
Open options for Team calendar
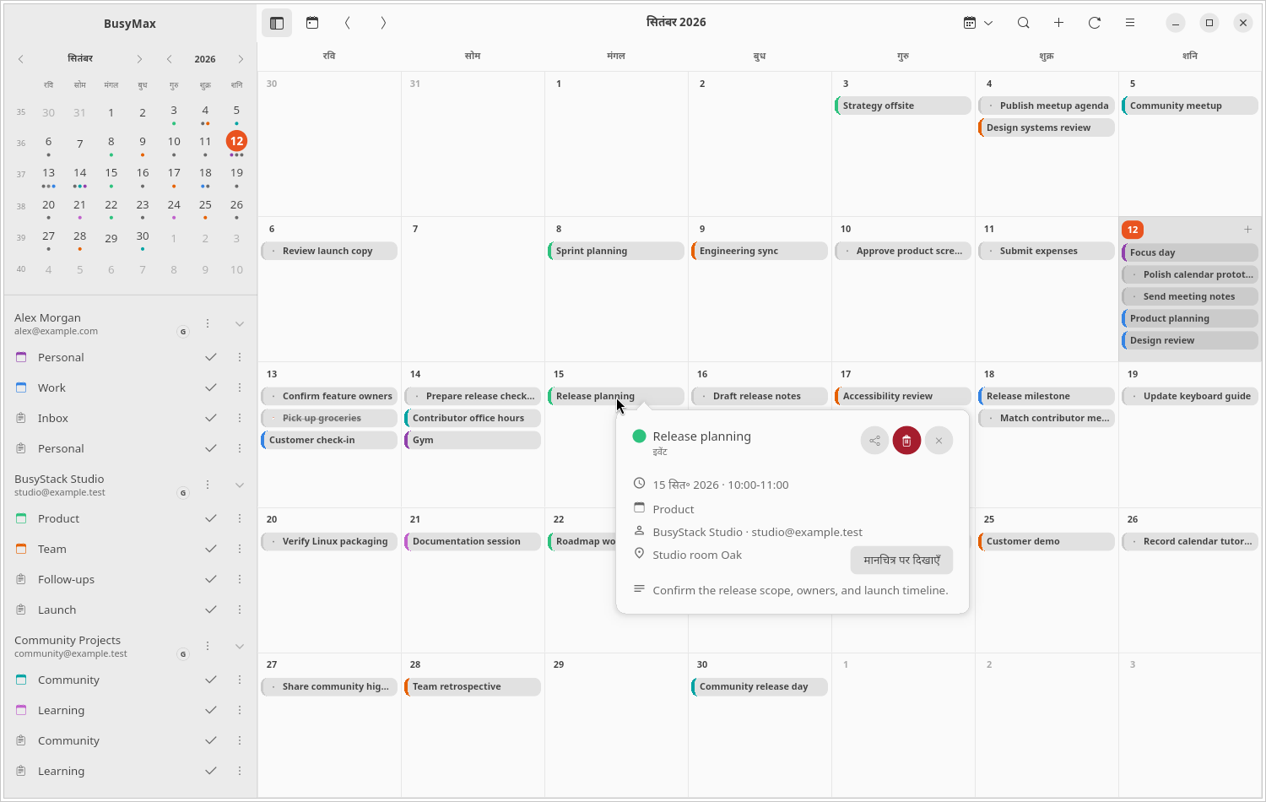(x=240, y=549)
